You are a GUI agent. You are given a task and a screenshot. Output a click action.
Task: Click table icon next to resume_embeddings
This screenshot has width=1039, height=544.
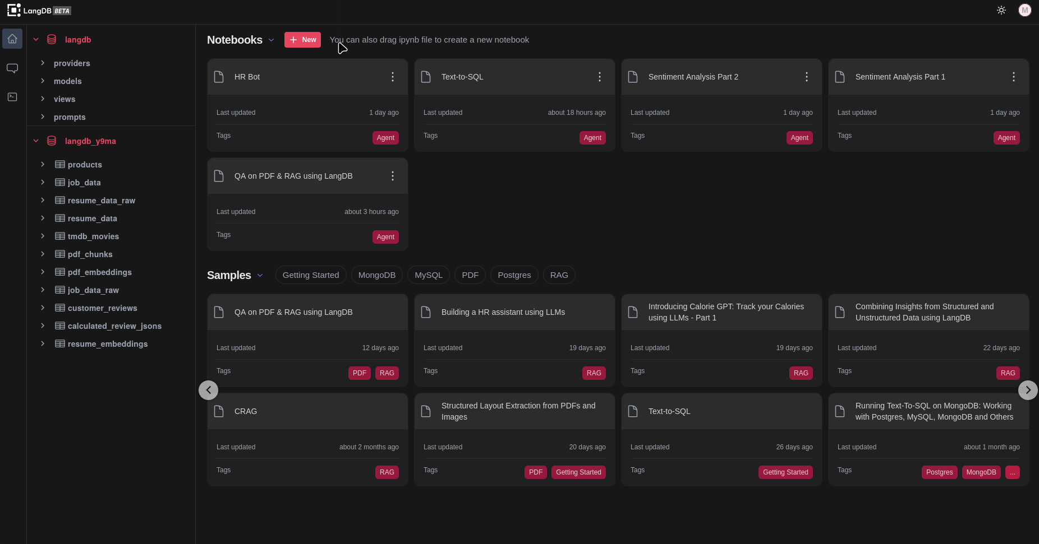pos(60,343)
